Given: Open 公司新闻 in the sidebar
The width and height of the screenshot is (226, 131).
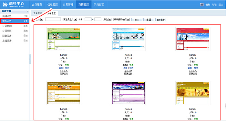Looking at the screenshot, I should 7,26.
